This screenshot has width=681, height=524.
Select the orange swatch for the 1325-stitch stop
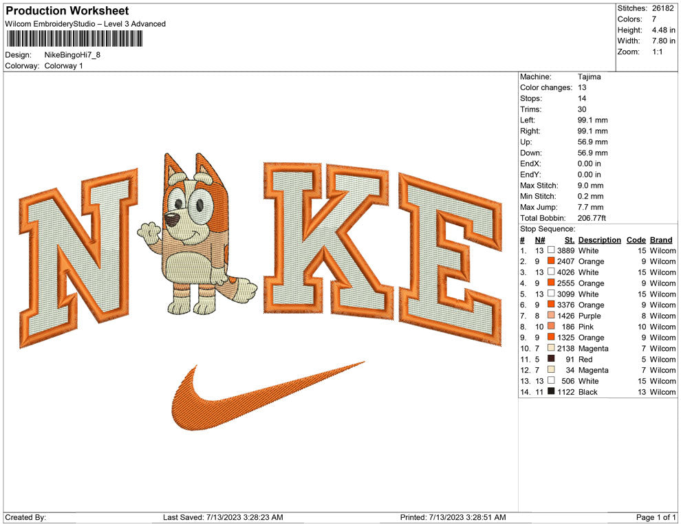[551, 336]
